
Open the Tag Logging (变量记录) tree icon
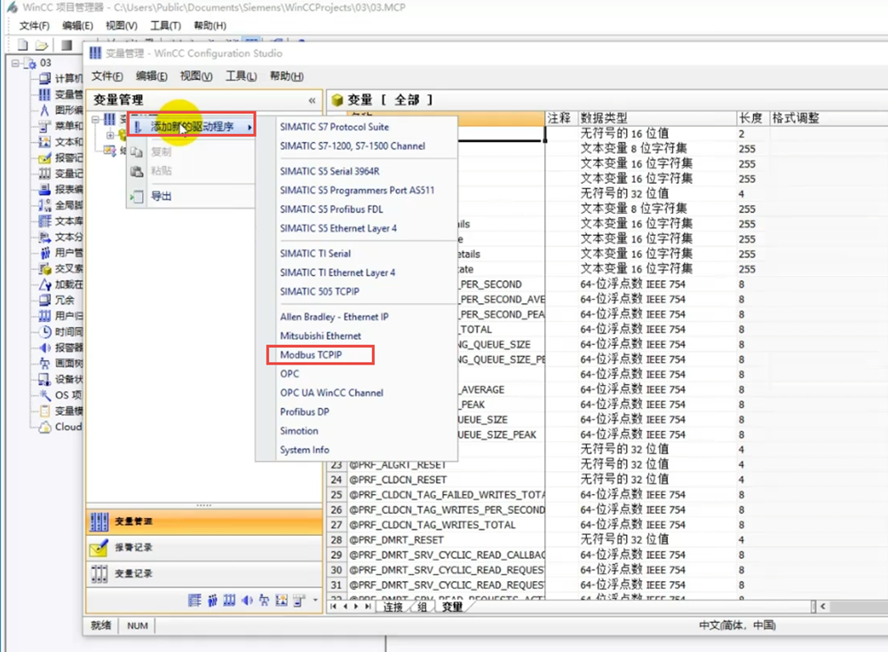coord(44,173)
